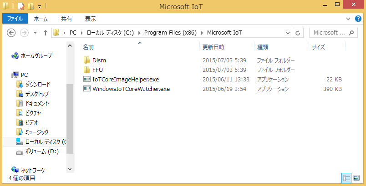Screen dimensions: 366x186
Task: Open the Documents folder icon in the sidebar
Action: (20, 104)
